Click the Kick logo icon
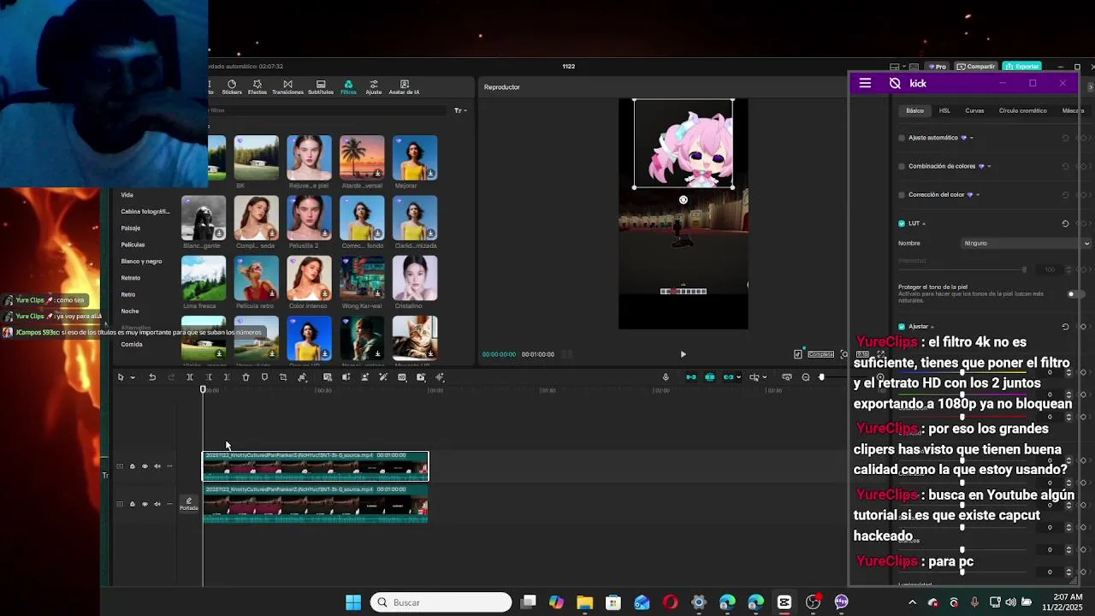The width and height of the screenshot is (1095, 616). [x=895, y=83]
